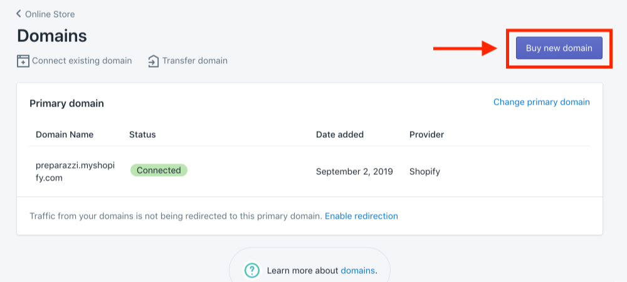
Task: Click the Domains page heading
Action: (x=52, y=36)
